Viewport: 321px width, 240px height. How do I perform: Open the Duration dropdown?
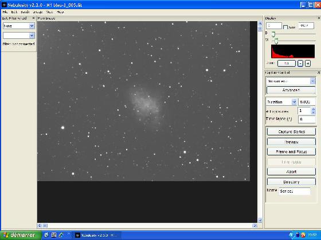click(x=281, y=102)
